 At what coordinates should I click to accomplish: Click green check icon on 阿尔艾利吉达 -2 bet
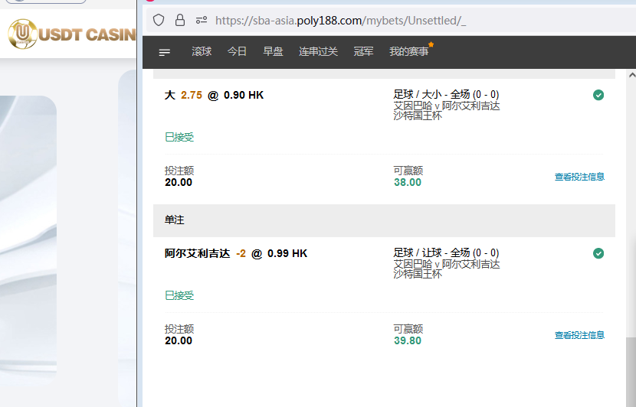[x=598, y=253]
